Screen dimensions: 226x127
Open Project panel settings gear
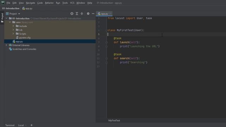[x=88, y=14]
